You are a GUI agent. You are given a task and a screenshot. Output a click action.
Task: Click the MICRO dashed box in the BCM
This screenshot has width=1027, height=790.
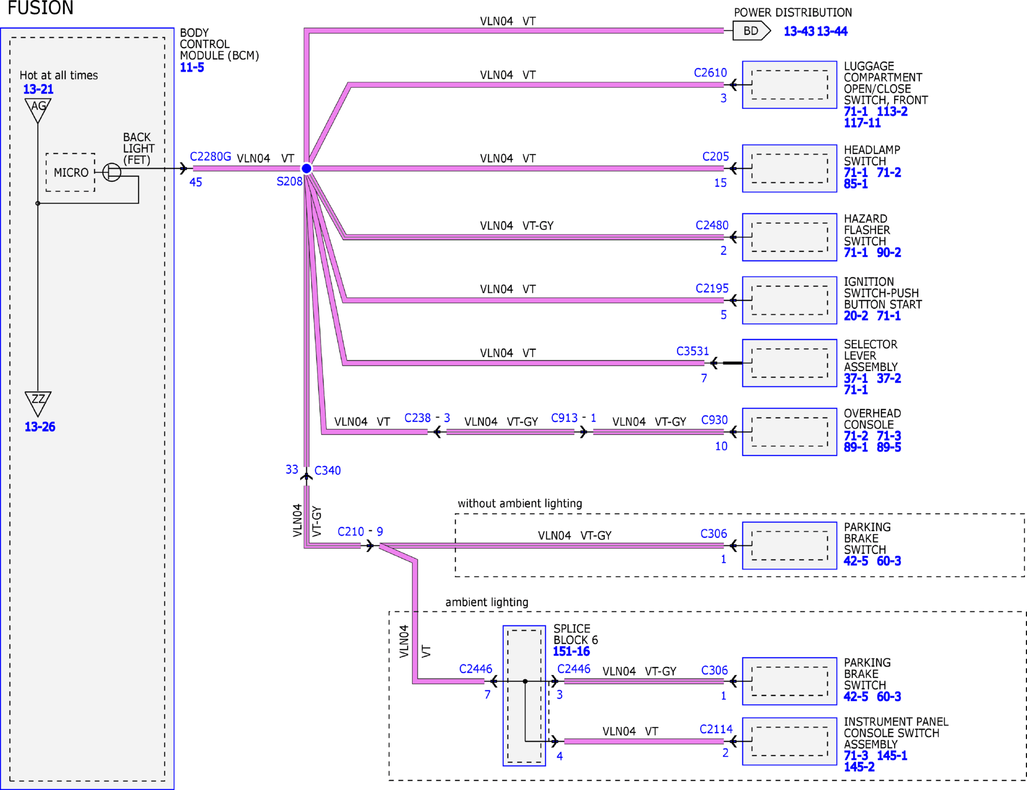tap(70, 172)
